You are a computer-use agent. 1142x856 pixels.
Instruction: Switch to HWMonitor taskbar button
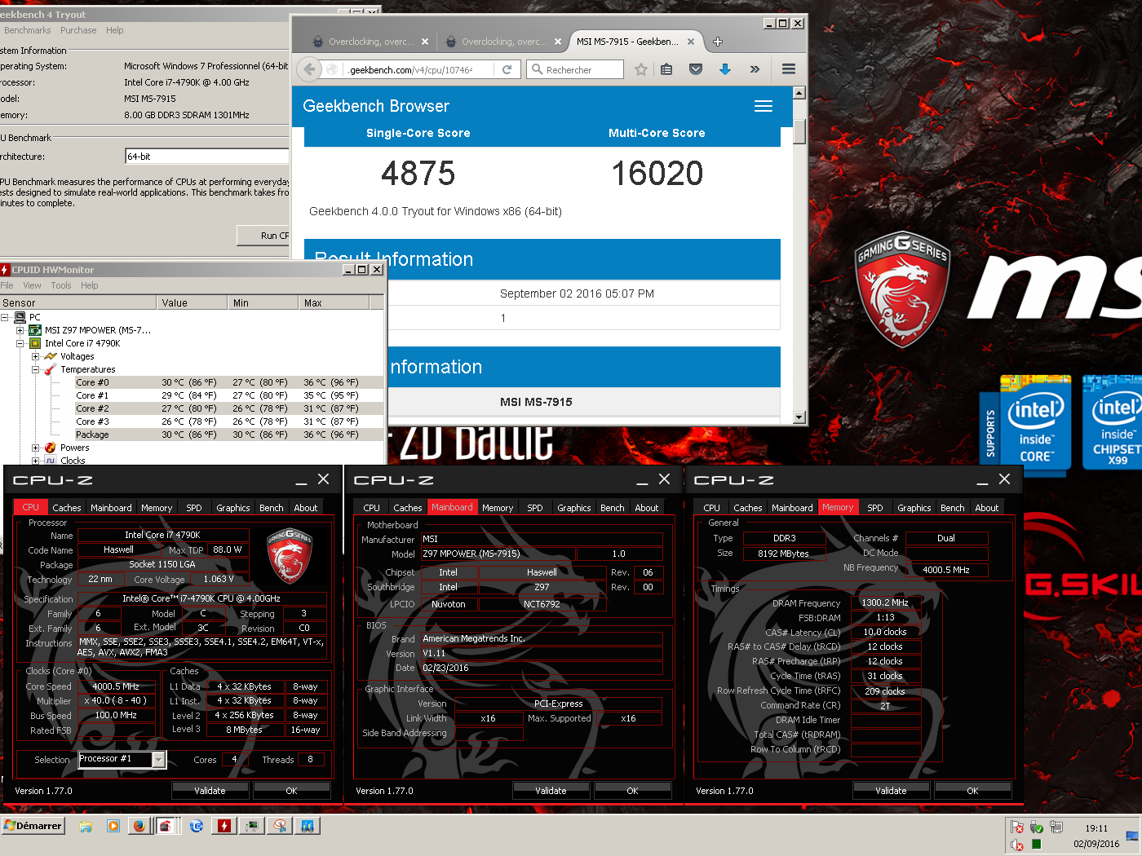[224, 826]
